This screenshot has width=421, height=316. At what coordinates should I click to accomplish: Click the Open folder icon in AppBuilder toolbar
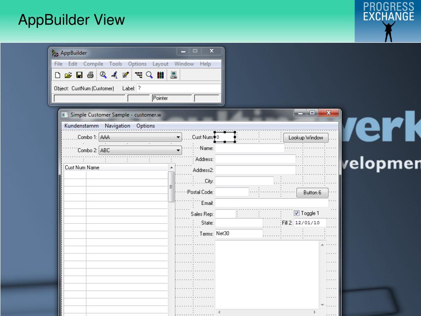(x=68, y=75)
